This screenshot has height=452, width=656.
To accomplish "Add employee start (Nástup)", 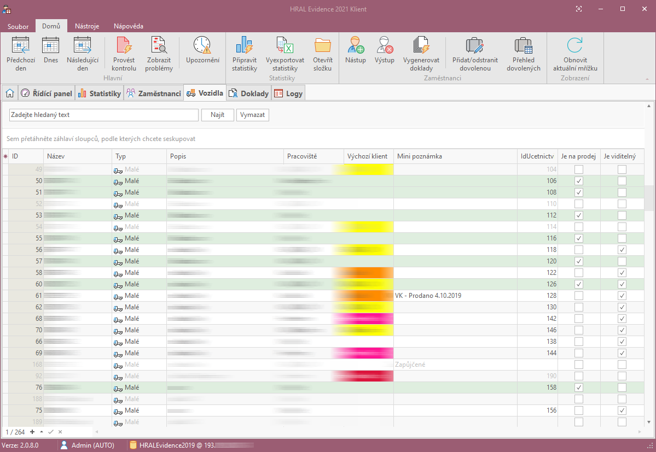I will click(x=356, y=50).
